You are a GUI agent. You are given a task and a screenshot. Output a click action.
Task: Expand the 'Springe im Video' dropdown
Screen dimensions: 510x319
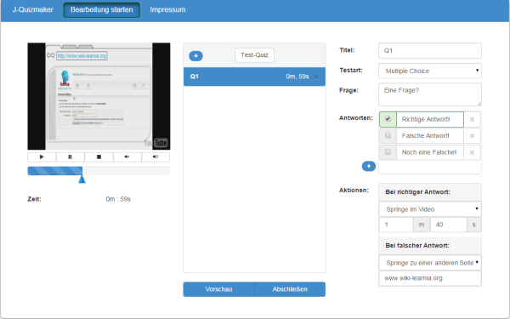pyautogui.click(x=430, y=209)
